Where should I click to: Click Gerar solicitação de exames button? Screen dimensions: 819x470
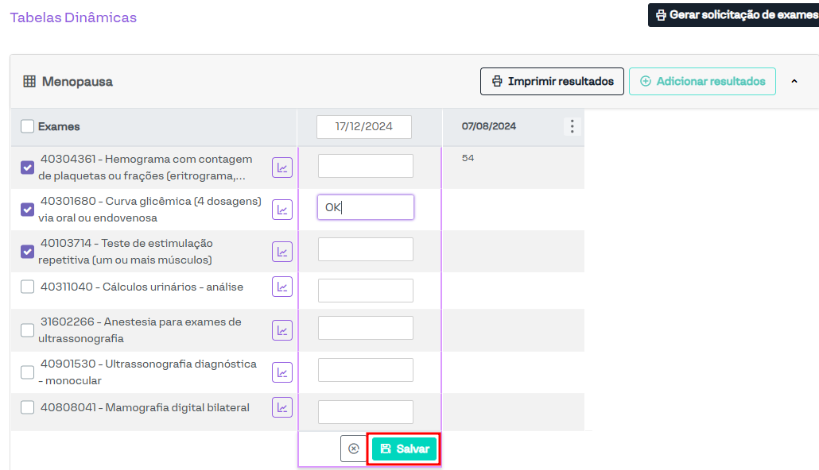pyautogui.click(x=734, y=15)
